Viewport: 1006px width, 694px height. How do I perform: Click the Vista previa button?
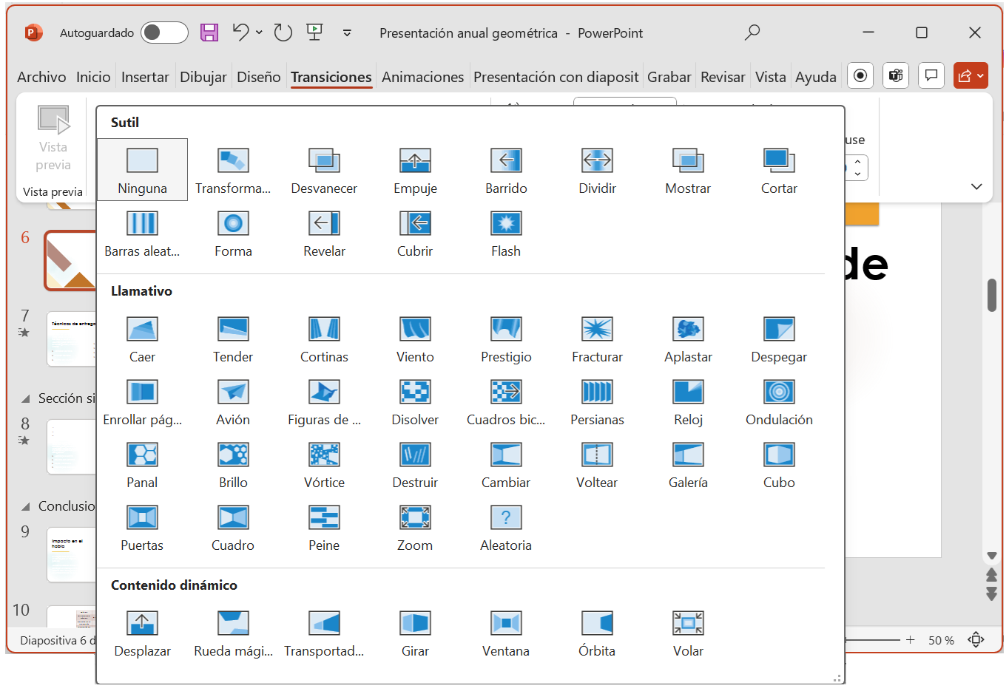pyautogui.click(x=53, y=138)
